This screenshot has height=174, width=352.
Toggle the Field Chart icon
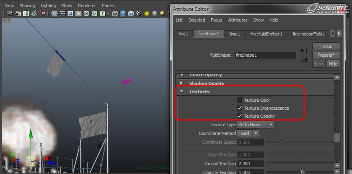[86, 14]
